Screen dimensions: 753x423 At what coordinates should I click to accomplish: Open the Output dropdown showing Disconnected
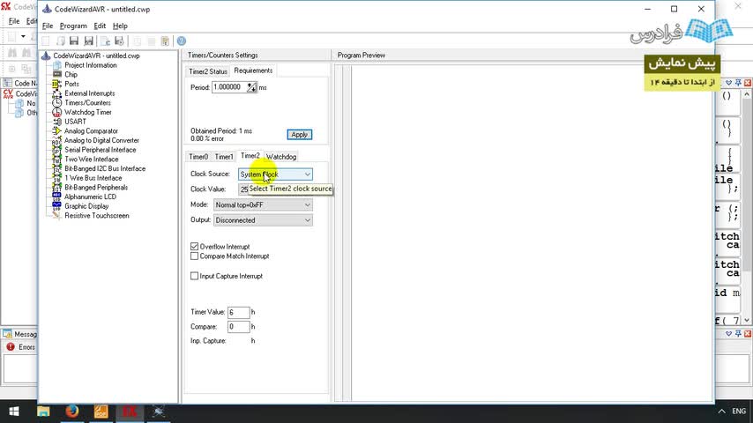[263, 220]
